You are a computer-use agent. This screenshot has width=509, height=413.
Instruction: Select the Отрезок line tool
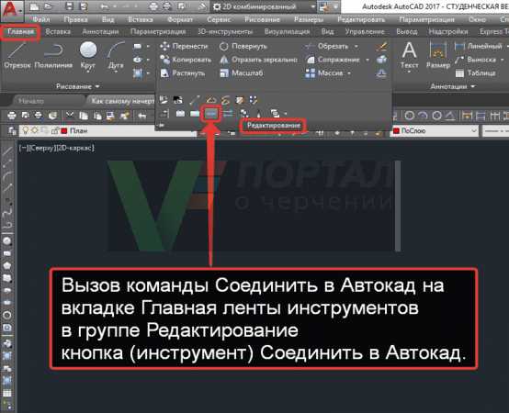point(17,55)
